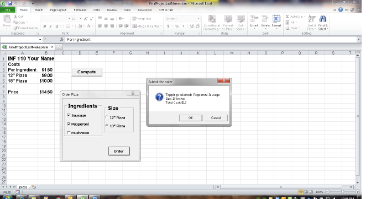Open the File tab
Viewport: 371px width, 199px height.
[x=8, y=10]
